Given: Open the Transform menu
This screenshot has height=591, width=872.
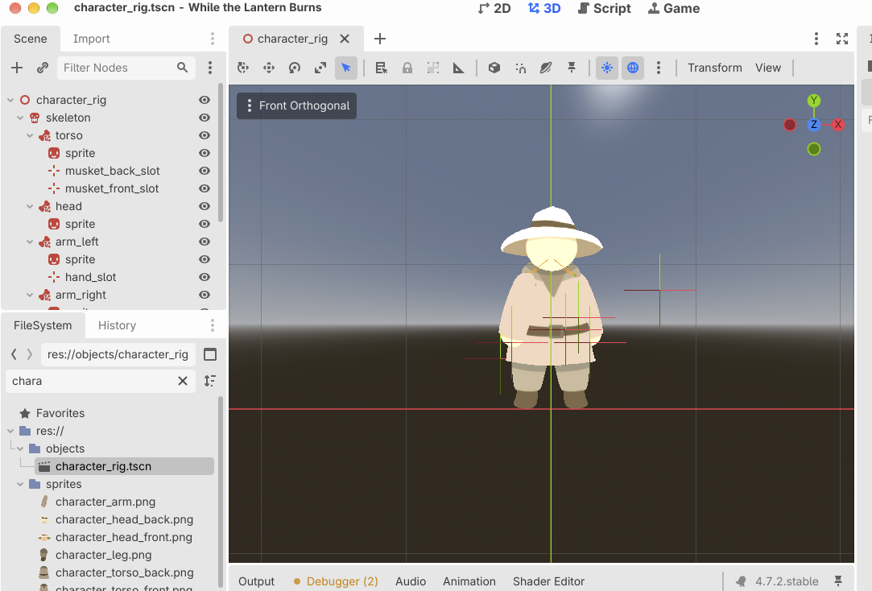Looking at the screenshot, I should pos(715,68).
